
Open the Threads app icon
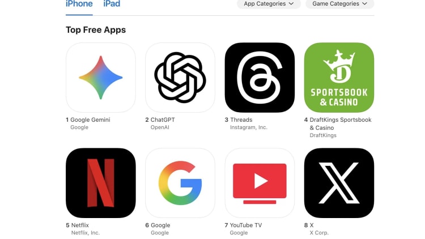click(x=260, y=78)
